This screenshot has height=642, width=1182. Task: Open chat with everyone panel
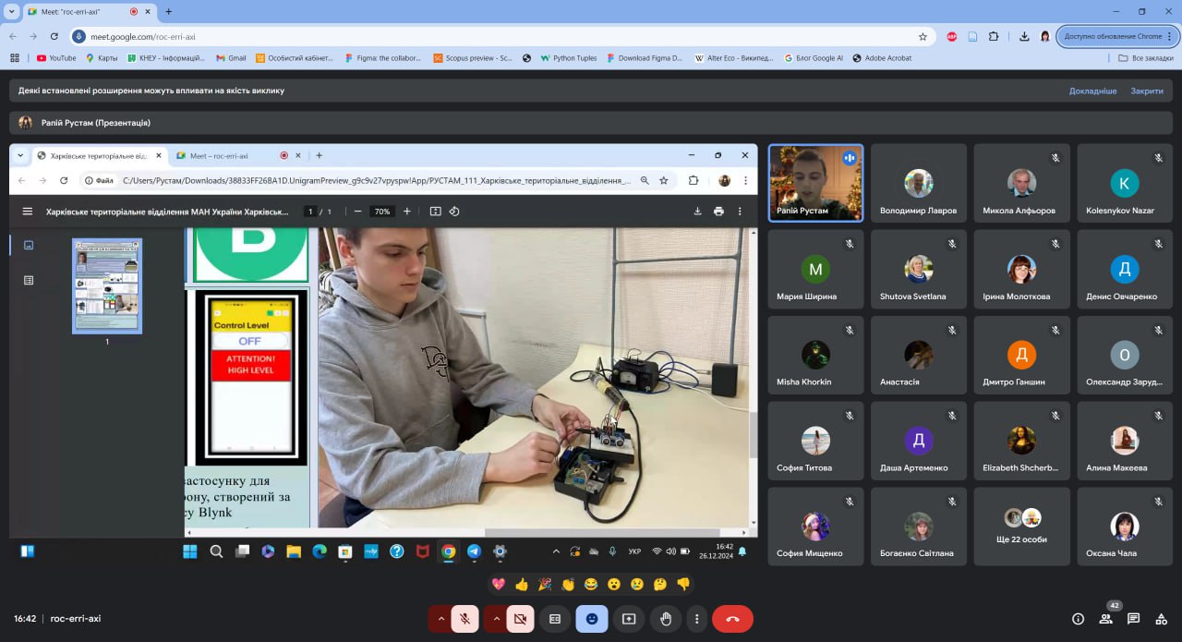(x=1133, y=619)
